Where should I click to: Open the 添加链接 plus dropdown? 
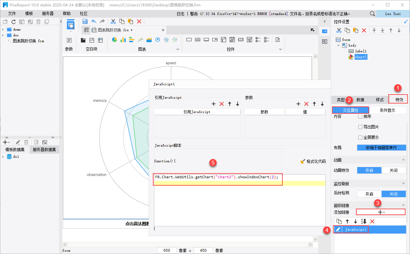pyautogui.click(x=381, y=212)
